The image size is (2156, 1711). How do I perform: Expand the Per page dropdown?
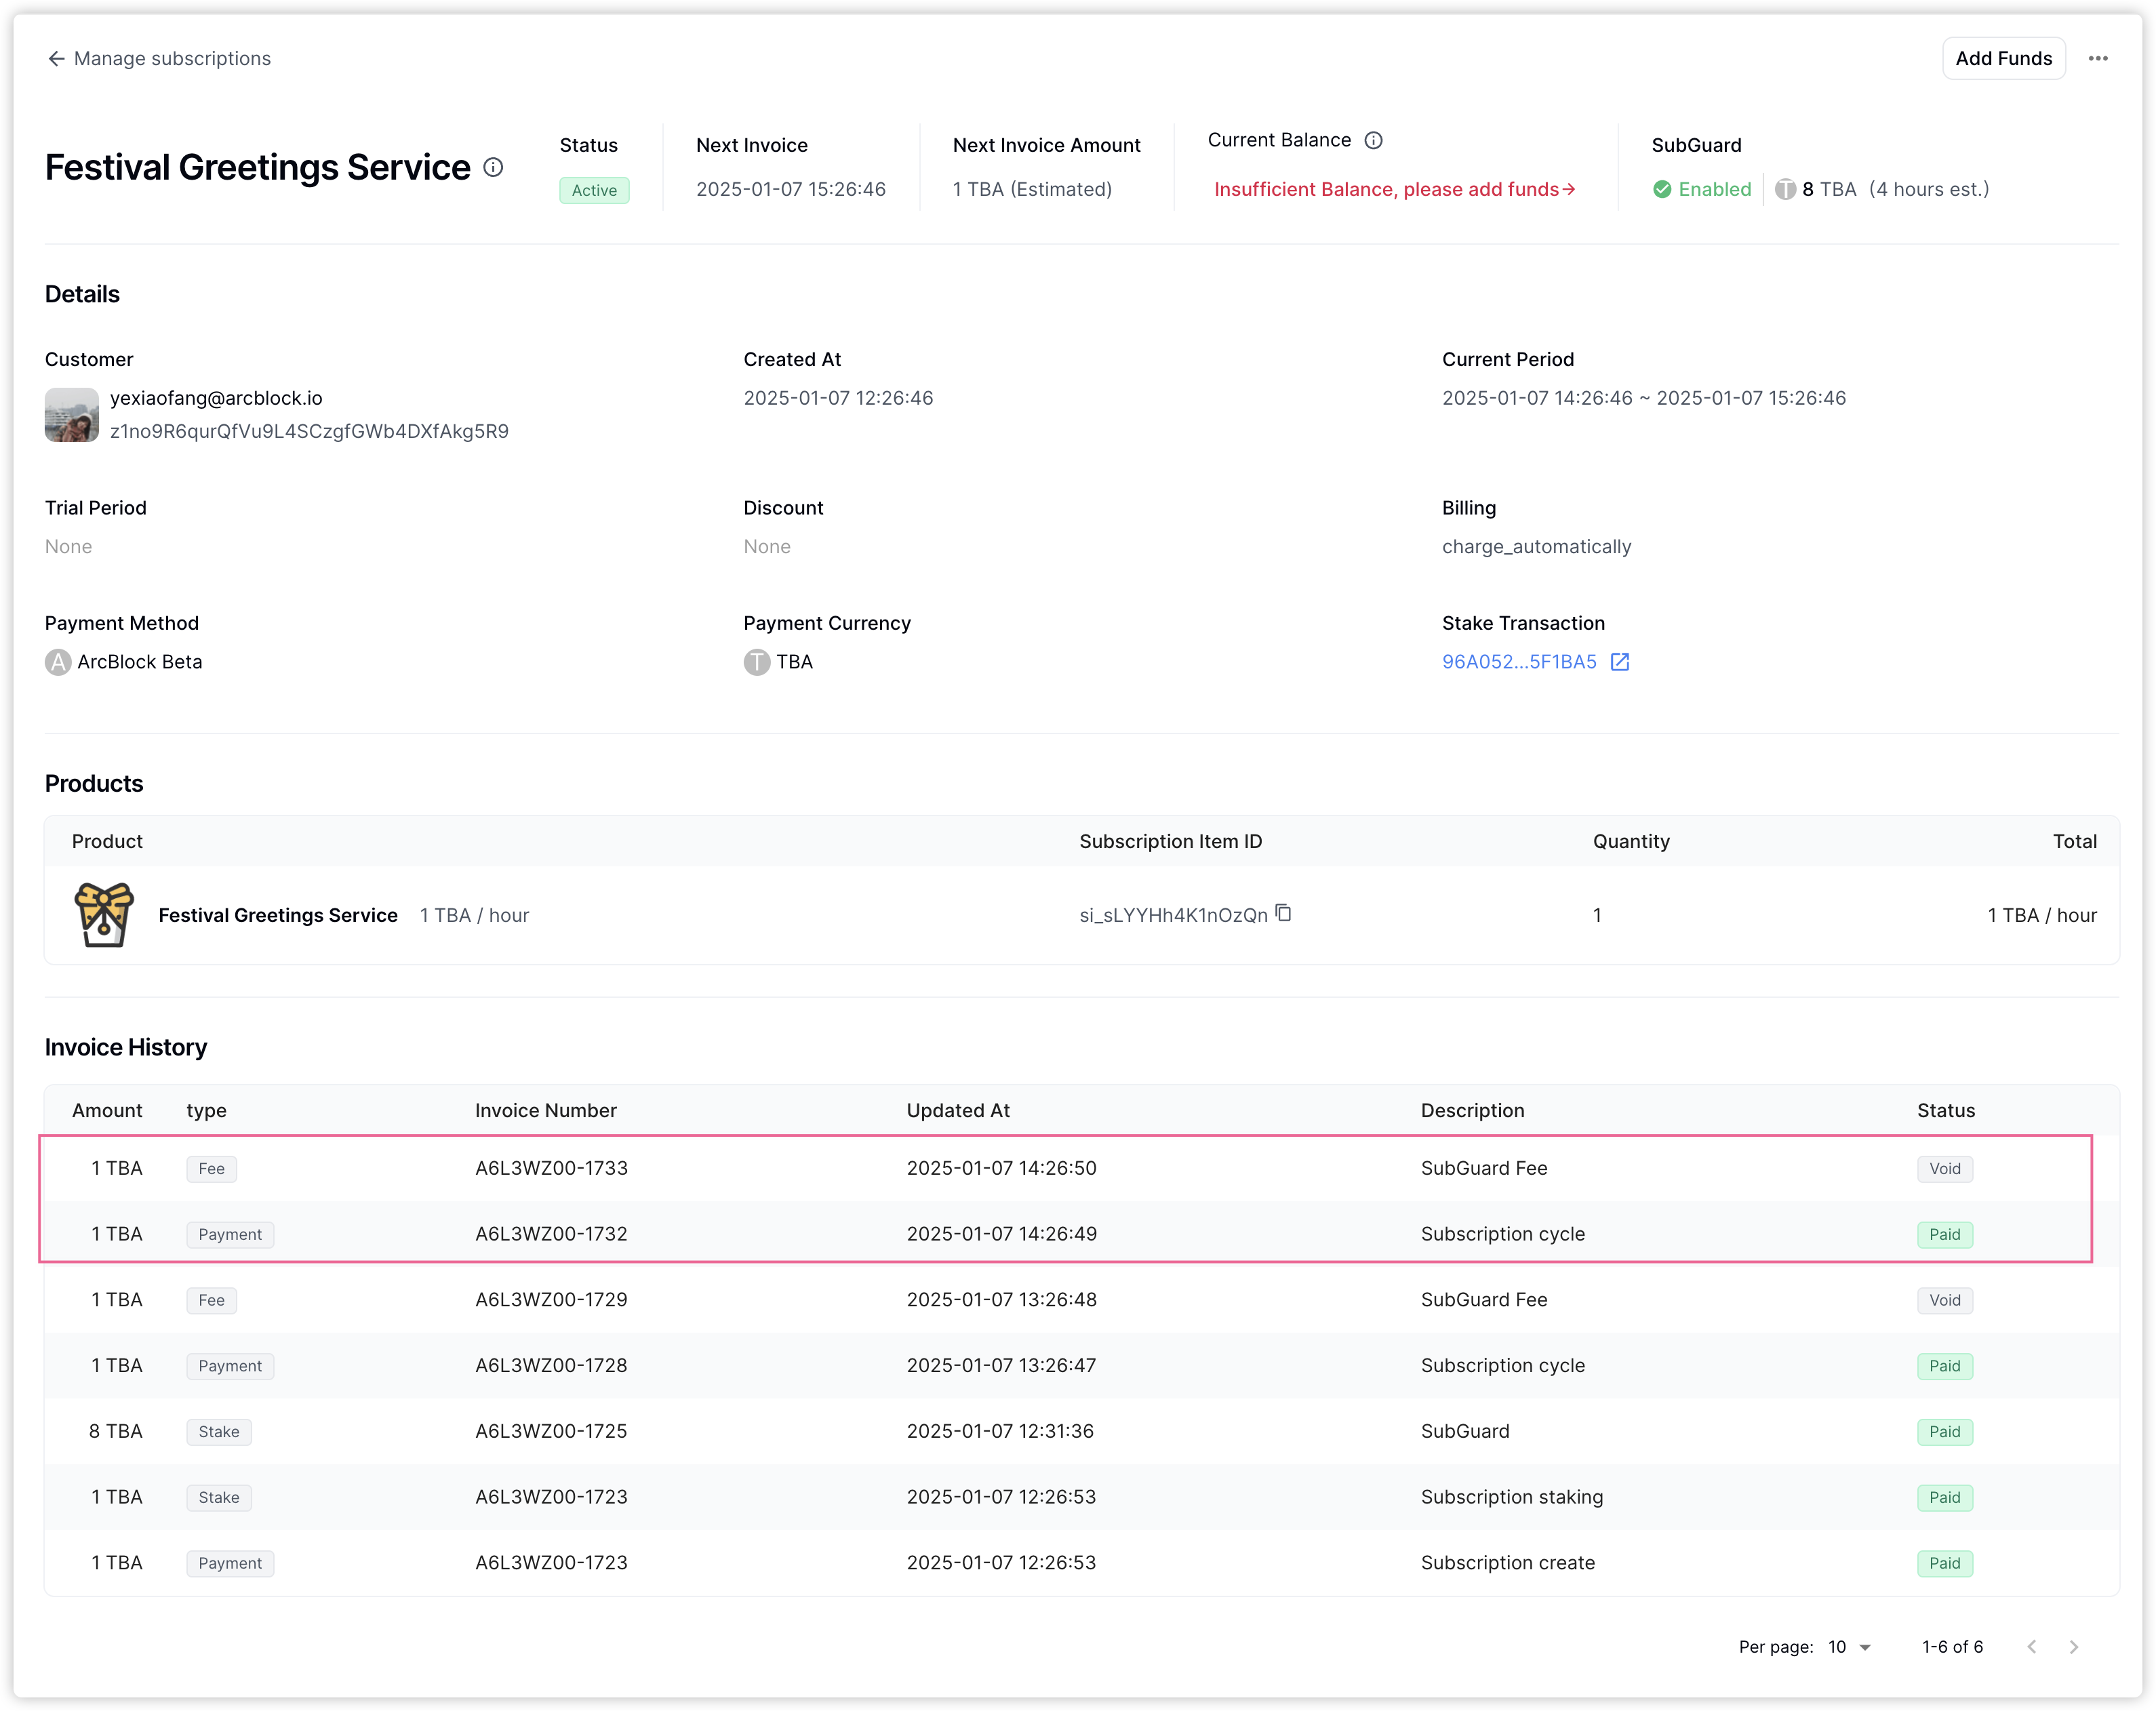1850,1647
